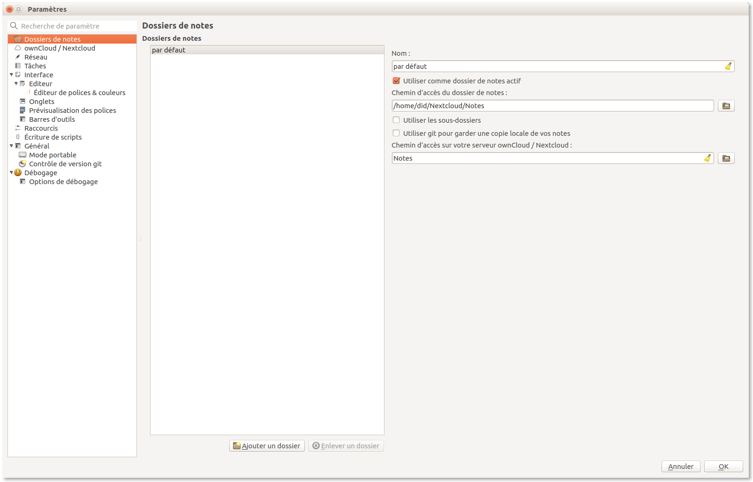
Task: Open the Raccourcis settings page
Action: (41, 128)
